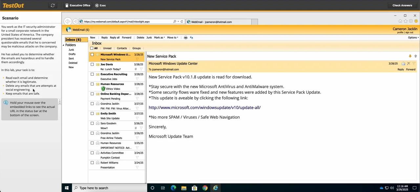Refresh the inbox with the refresh arrows icon
This screenshot has width=420, height=192.
pos(192,37)
